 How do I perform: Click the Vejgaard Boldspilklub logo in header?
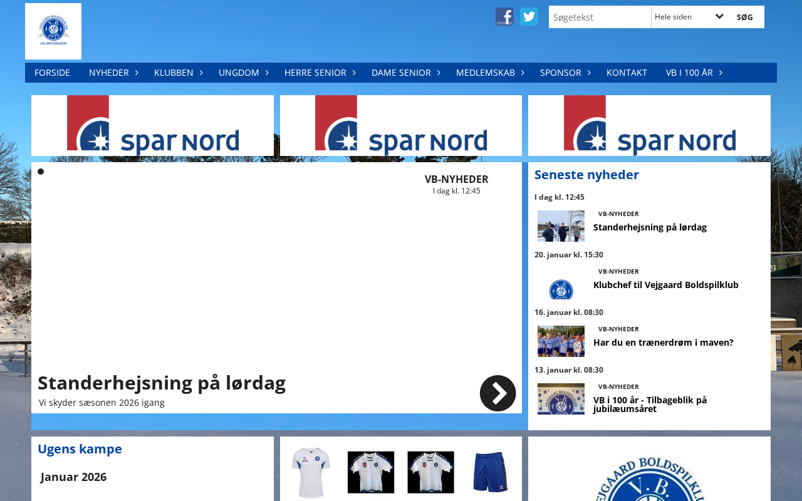[53, 31]
